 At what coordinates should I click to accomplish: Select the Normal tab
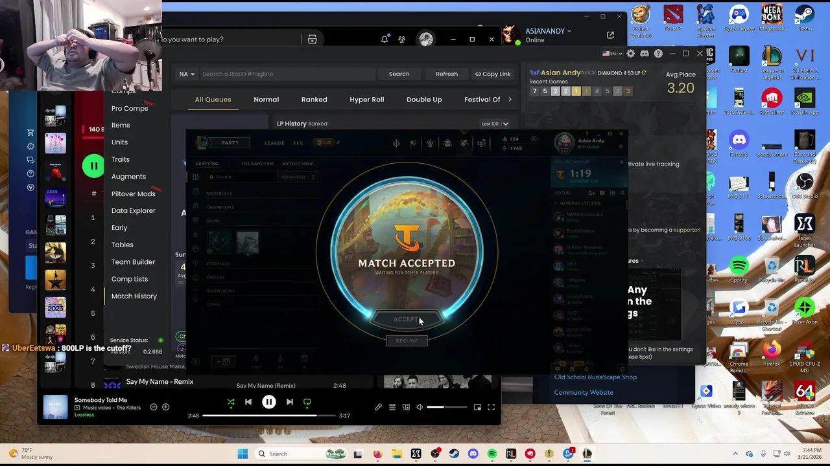(267, 100)
